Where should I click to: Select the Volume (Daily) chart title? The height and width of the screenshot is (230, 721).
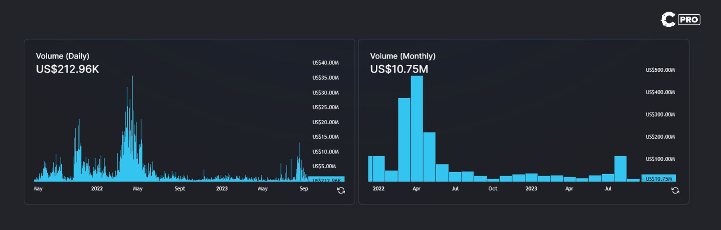(x=62, y=56)
